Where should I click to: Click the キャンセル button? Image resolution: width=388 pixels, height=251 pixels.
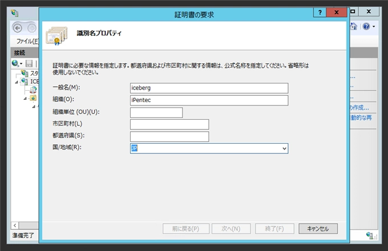(318, 229)
